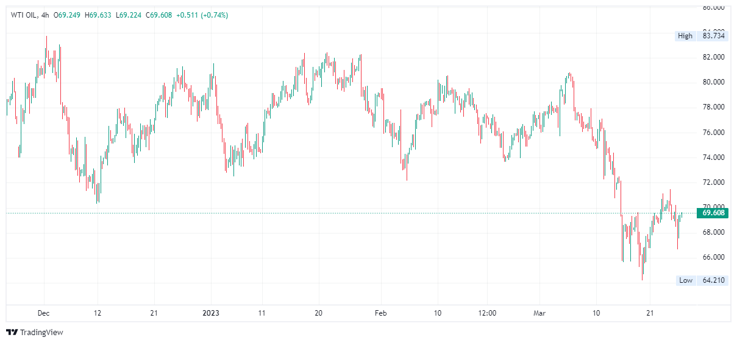This screenshot has width=737, height=343.
Task: Click the WTI OIL symbol title
Action: tap(24, 15)
